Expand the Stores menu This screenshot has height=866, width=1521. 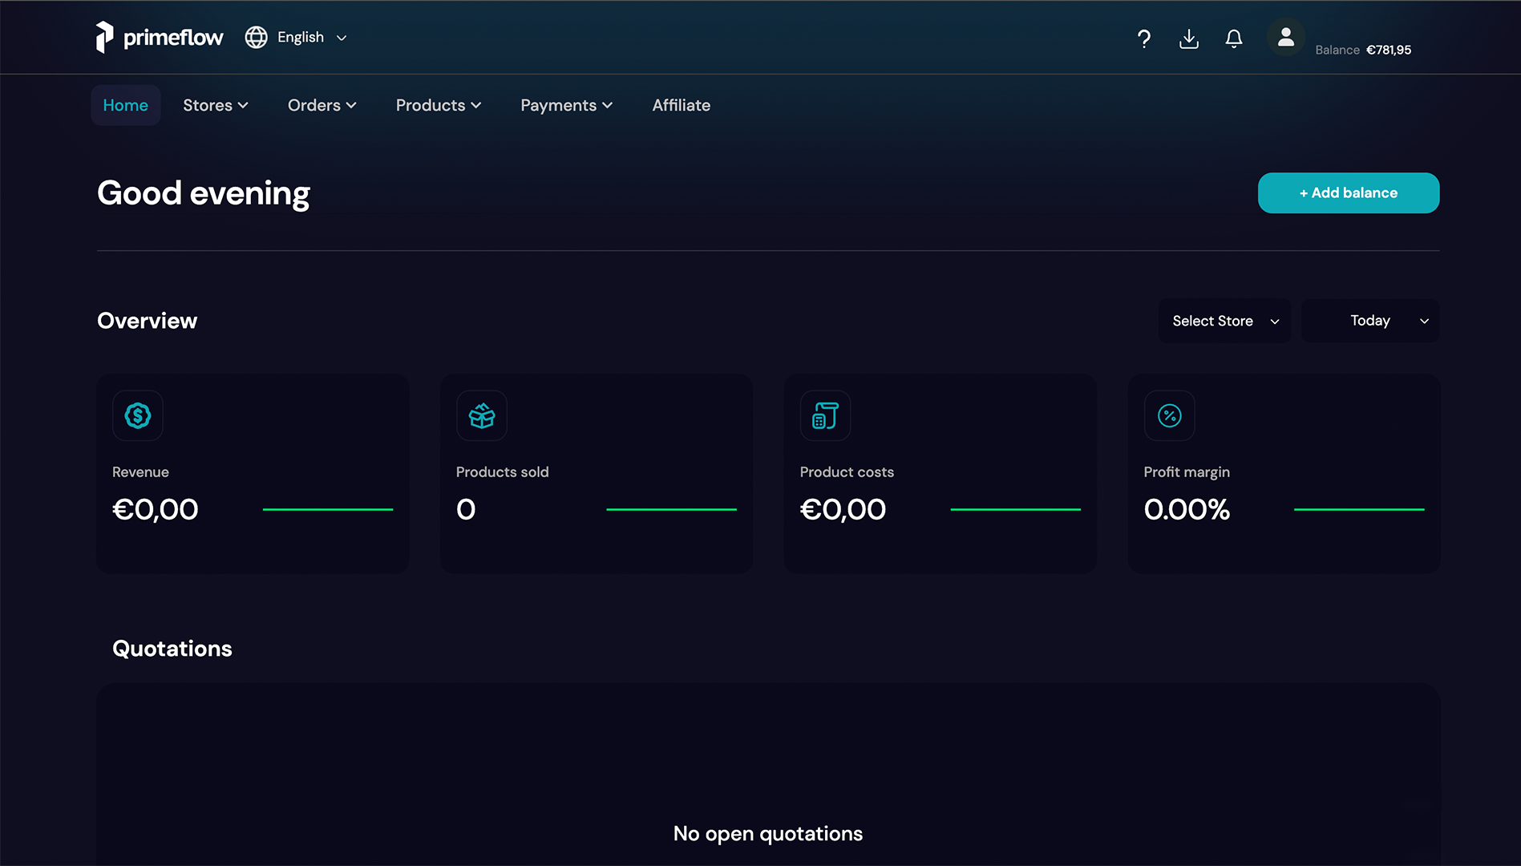pos(216,105)
